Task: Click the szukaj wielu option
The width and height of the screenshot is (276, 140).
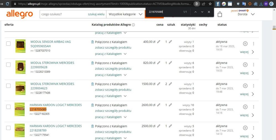Action: click(96, 14)
